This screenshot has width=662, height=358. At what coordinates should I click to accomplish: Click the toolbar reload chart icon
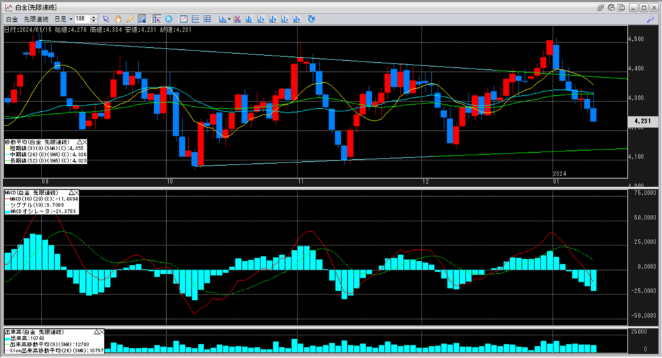[312, 19]
